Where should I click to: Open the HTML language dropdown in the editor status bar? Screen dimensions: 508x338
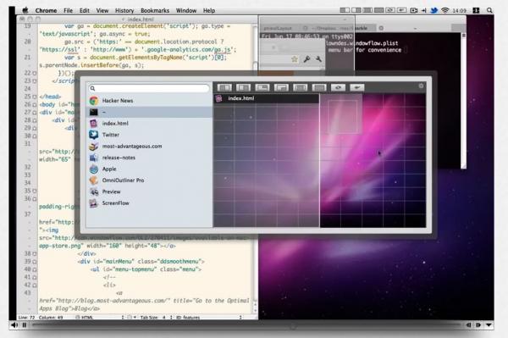click(100, 318)
